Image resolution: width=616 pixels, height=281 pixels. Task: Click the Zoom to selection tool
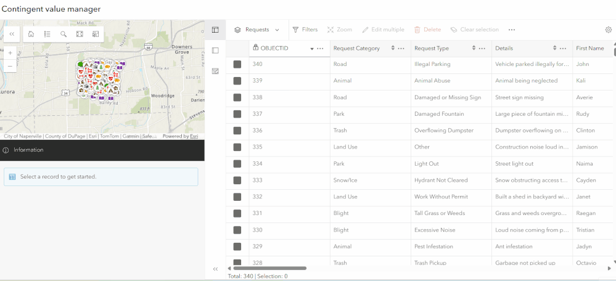tap(340, 30)
